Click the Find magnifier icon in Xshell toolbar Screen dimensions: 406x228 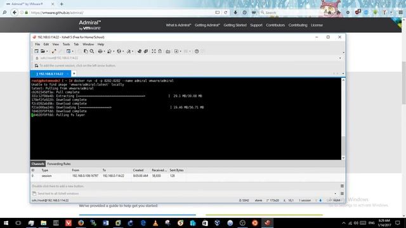92,51
